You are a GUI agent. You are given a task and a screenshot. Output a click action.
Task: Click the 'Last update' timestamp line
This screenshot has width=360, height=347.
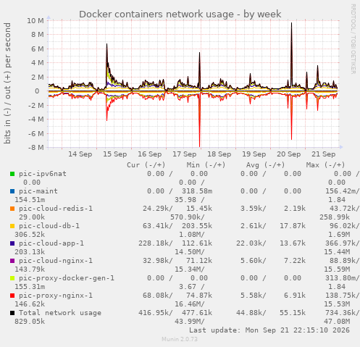269,330
